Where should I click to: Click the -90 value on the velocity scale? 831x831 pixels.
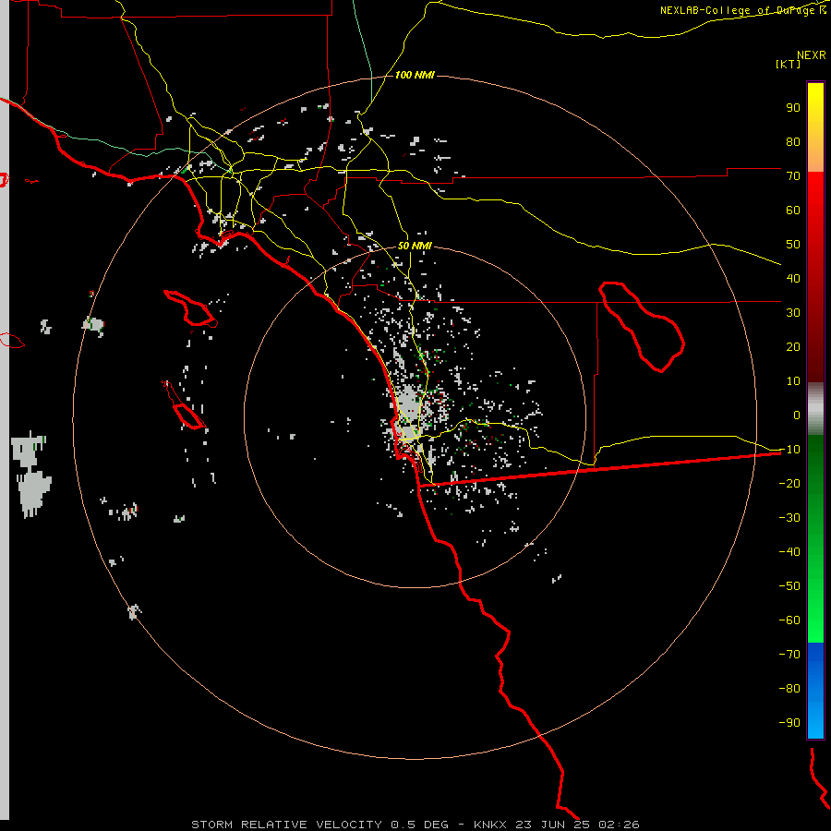click(789, 723)
